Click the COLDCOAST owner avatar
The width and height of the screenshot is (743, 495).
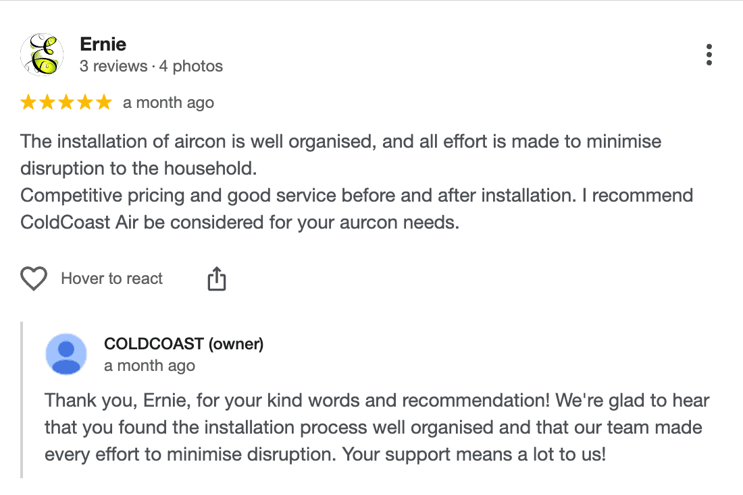tap(66, 353)
